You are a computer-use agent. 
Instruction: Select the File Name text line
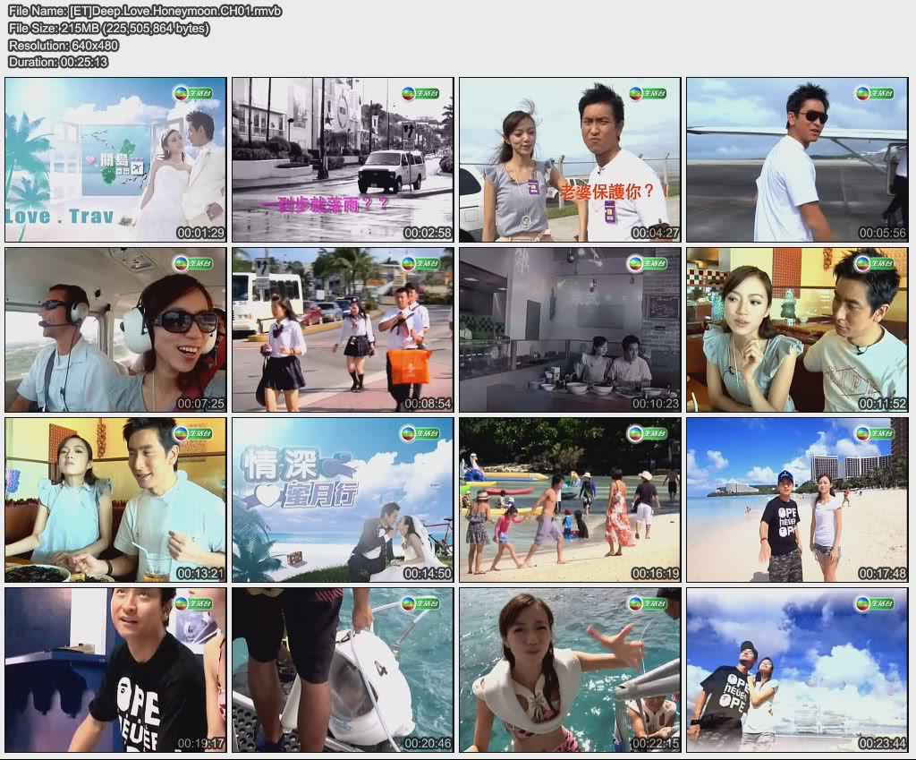tap(145, 11)
